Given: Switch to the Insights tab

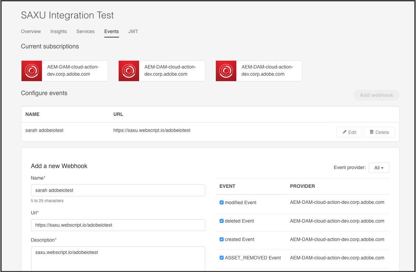Looking at the screenshot, I should 59,31.
